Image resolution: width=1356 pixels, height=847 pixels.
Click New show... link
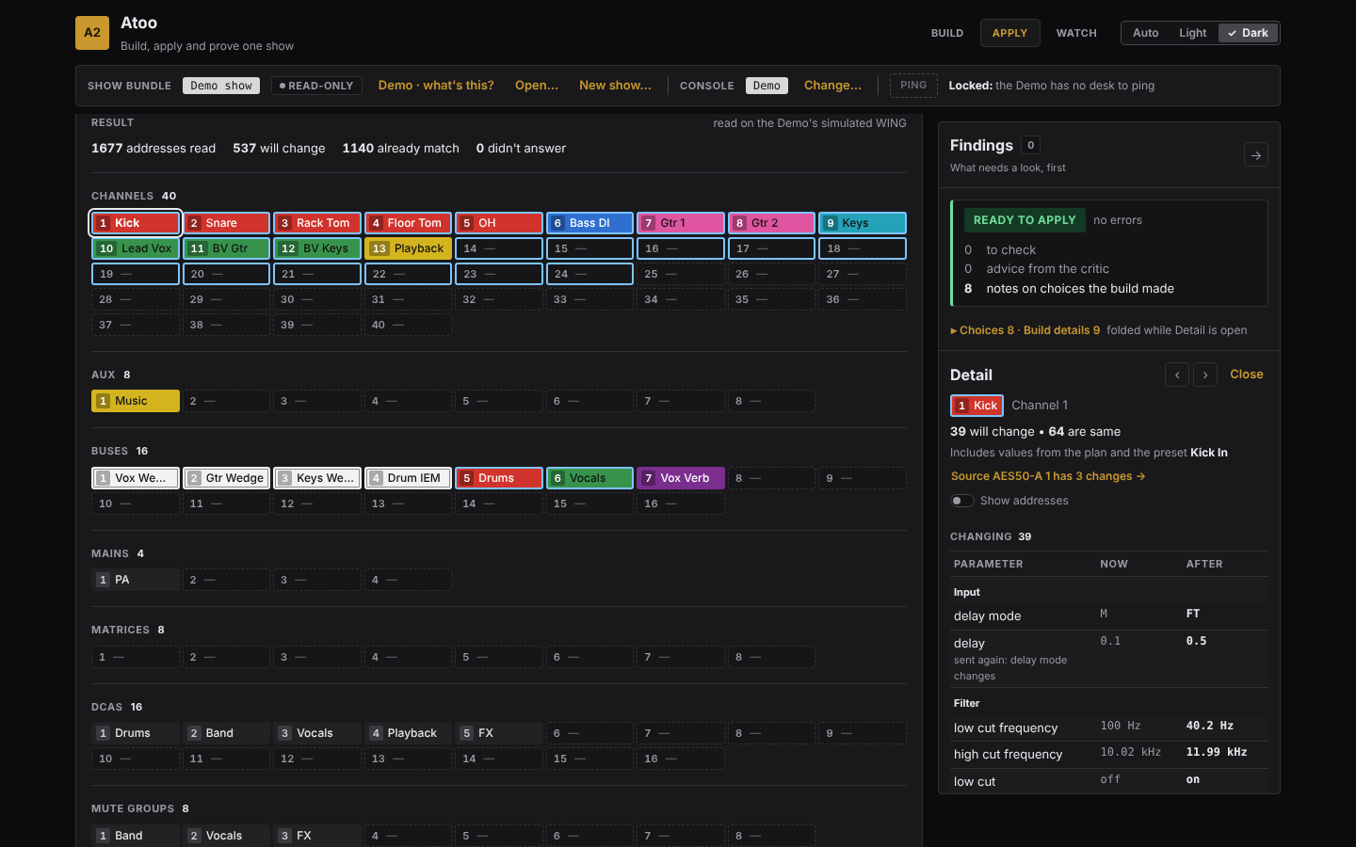point(615,86)
